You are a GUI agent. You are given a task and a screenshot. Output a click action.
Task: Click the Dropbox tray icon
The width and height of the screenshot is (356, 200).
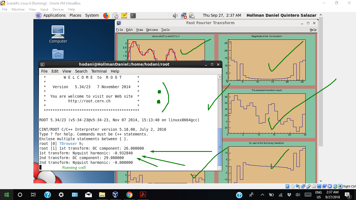point(289,195)
